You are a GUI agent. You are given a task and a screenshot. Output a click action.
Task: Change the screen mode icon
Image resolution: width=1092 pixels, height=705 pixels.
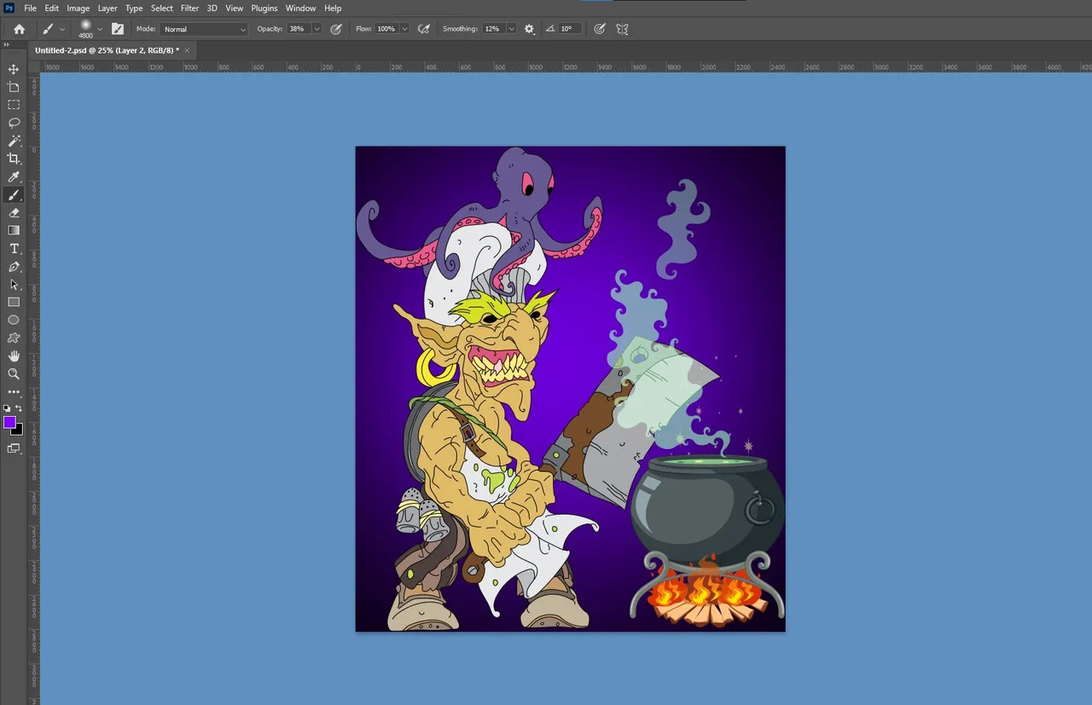click(14, 448)
